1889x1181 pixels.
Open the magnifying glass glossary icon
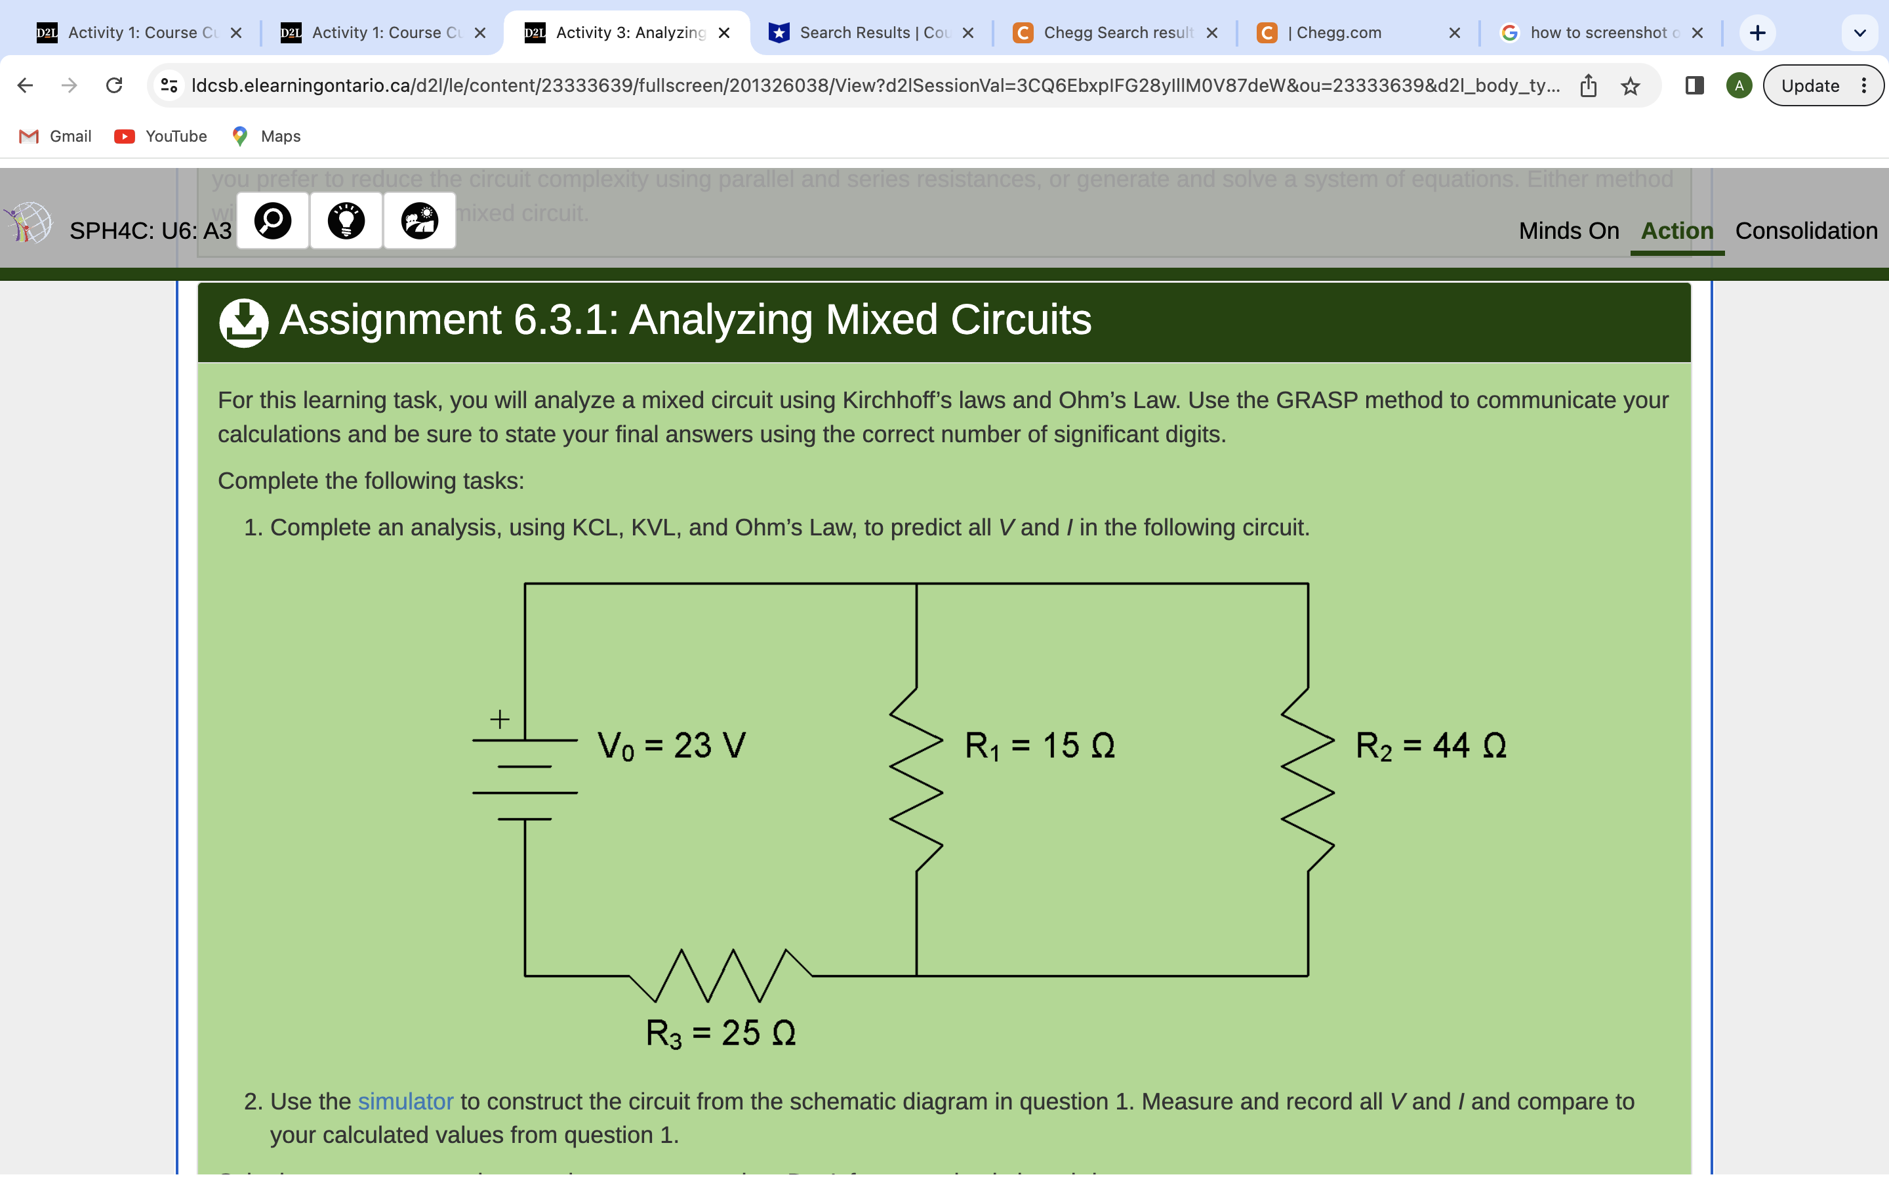[x=271, y=221]
